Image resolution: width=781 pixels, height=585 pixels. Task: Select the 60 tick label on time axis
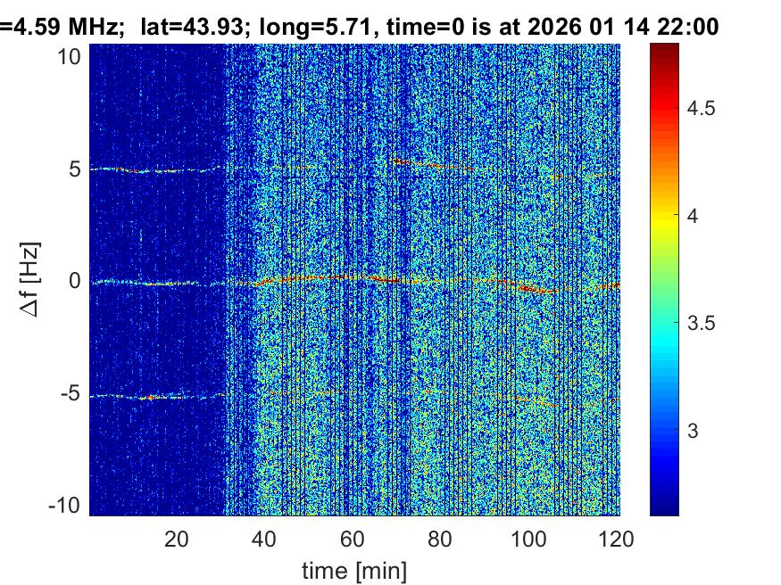353,539
